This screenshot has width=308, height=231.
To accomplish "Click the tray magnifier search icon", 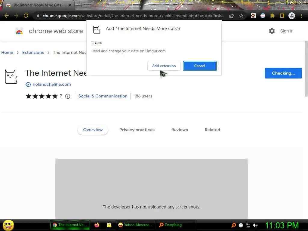I will (x=233, y=225).
